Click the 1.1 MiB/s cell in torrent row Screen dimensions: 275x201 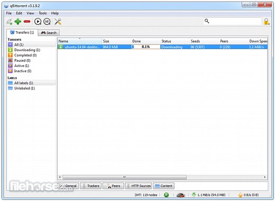pos(256,47)
